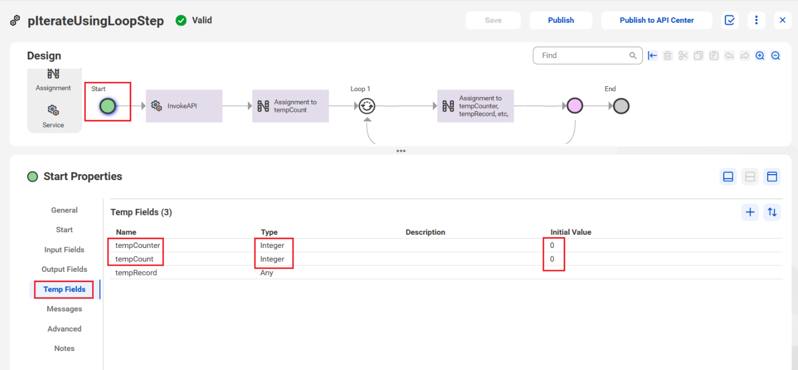Select the Start step circle
Screen dimensions: 798x370
point(108,106)
